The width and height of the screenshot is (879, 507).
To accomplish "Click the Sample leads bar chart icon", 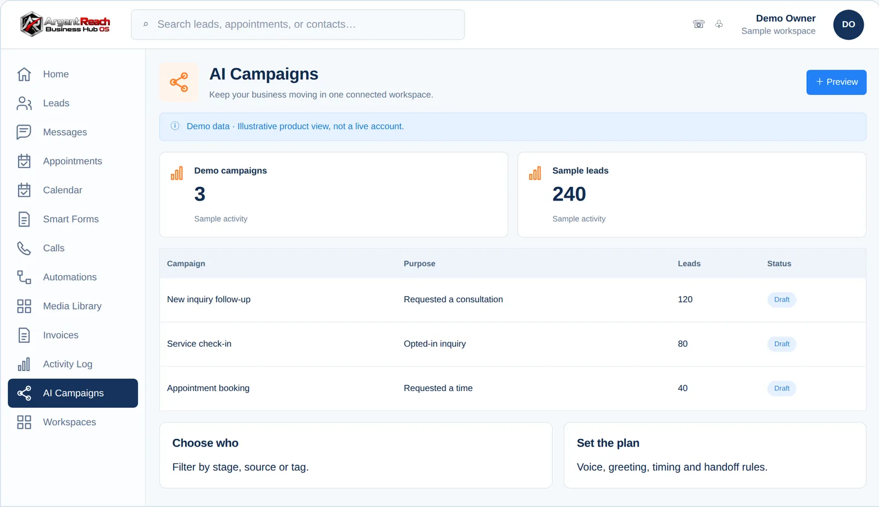I will [535, 174].
